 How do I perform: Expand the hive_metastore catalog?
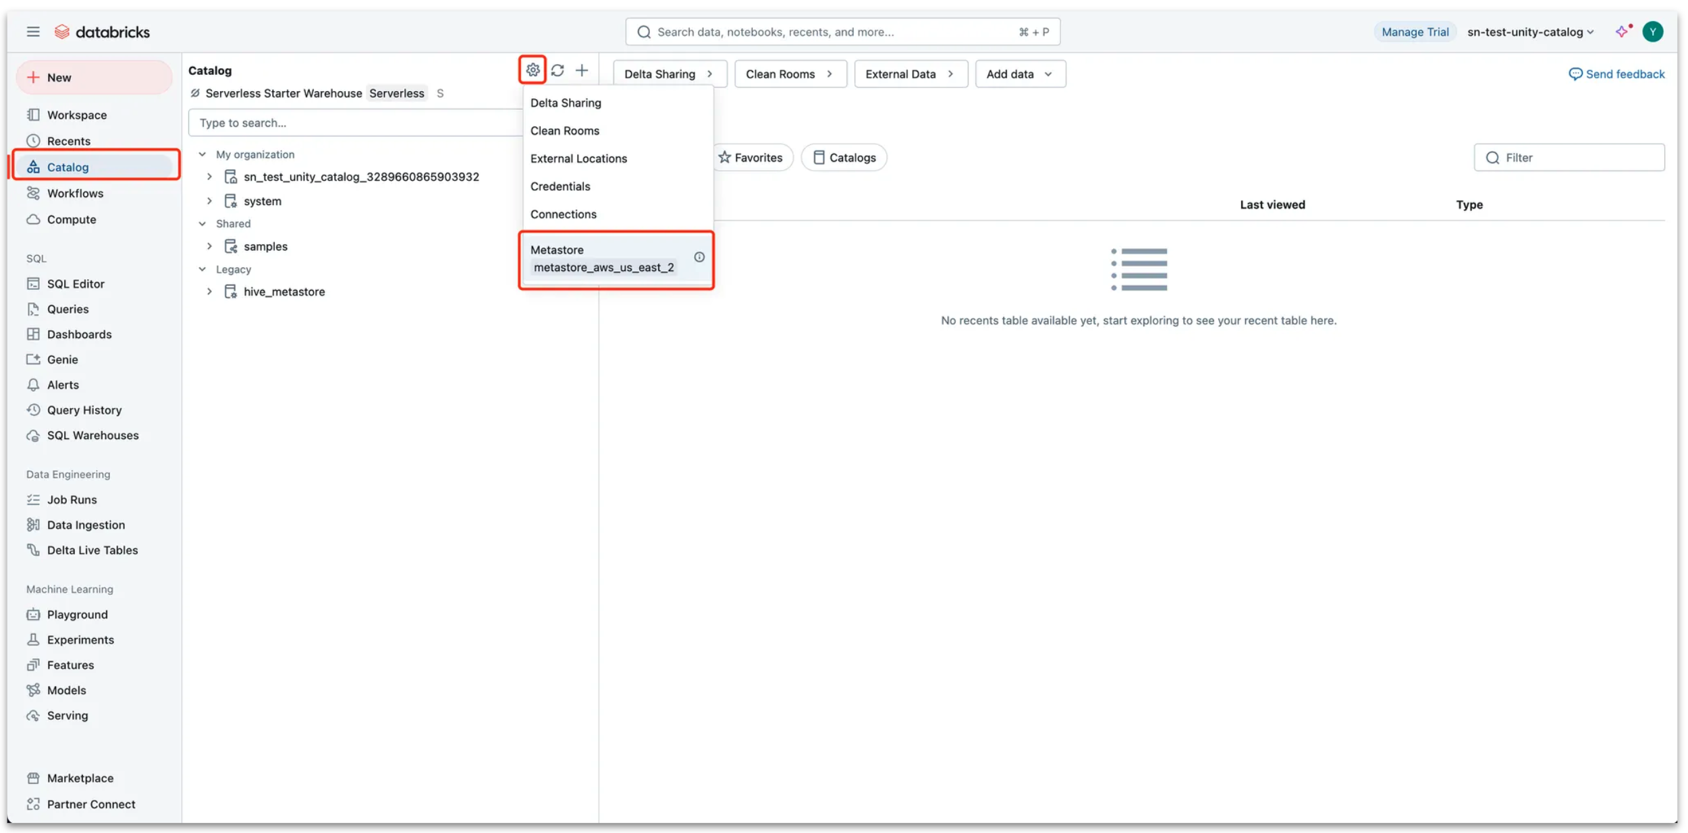tap(209, 291)
